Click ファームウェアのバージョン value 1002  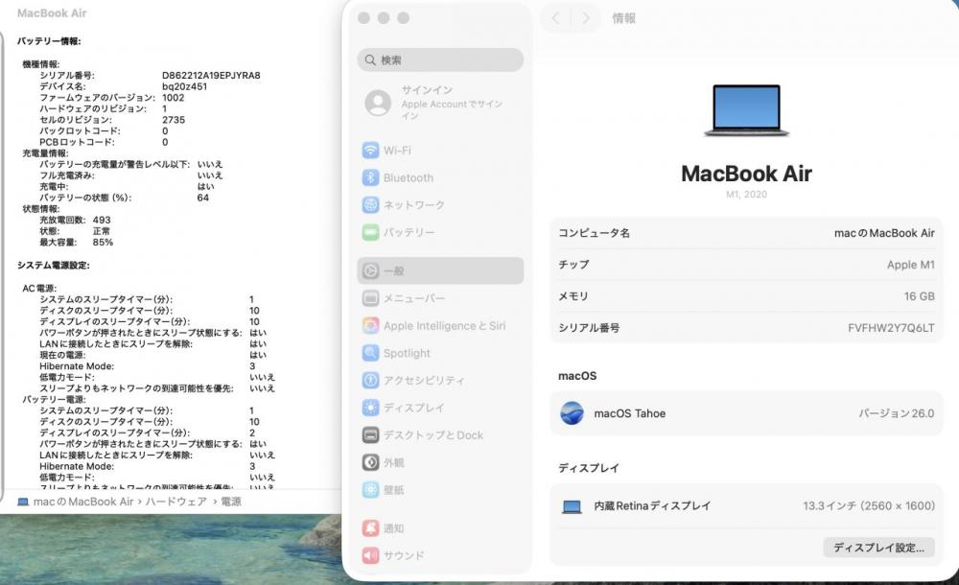tap(173, 97)
